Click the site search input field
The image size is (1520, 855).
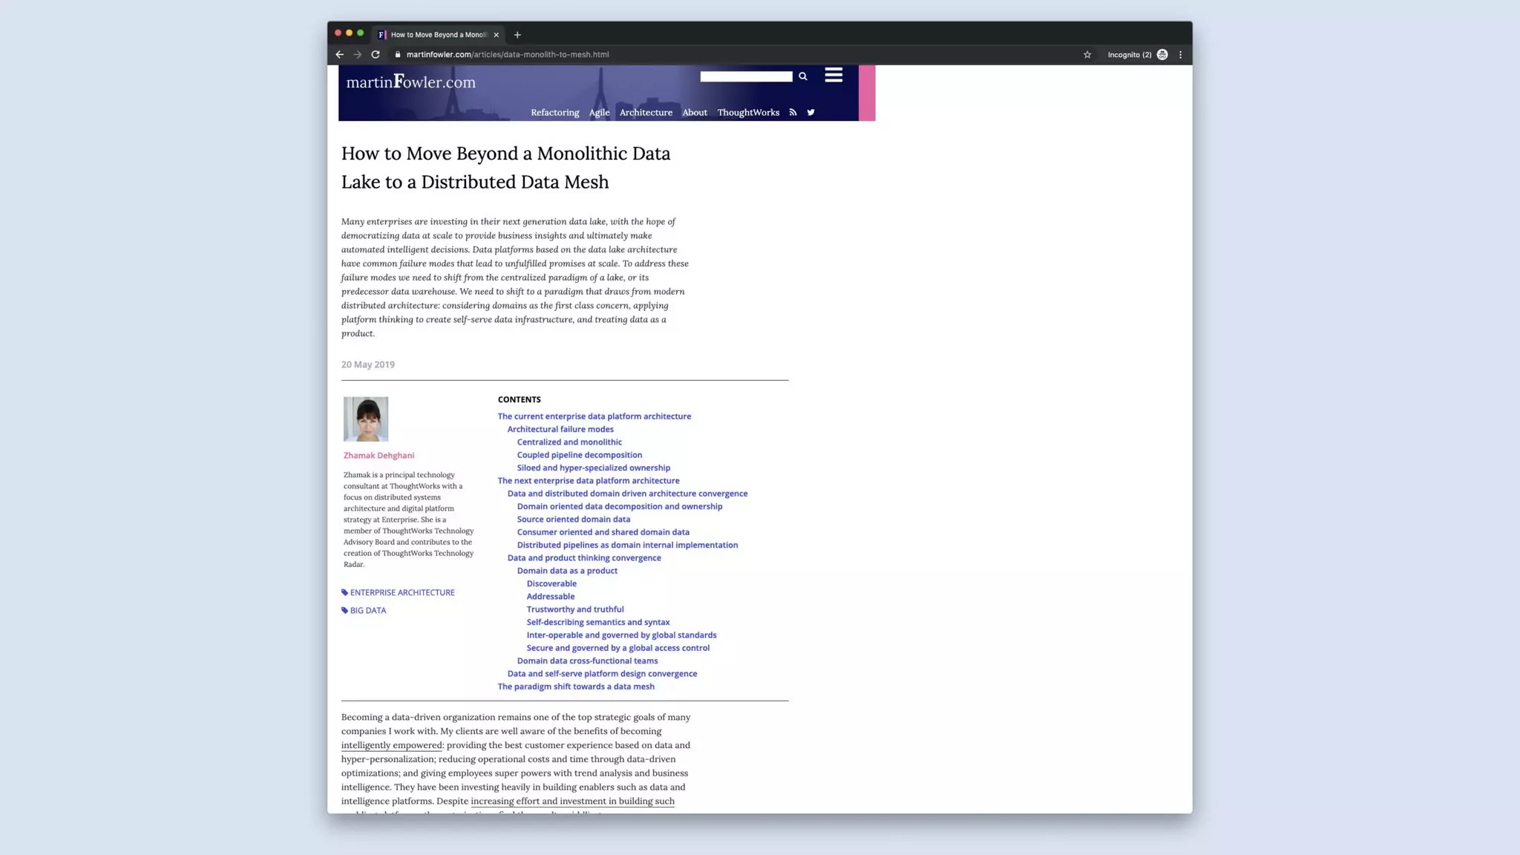[x=746, y=76]
